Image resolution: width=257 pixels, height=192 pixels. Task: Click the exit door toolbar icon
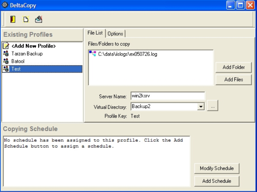tap(13, 19)
